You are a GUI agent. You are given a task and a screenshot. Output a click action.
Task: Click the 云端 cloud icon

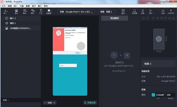click(163, 11)
